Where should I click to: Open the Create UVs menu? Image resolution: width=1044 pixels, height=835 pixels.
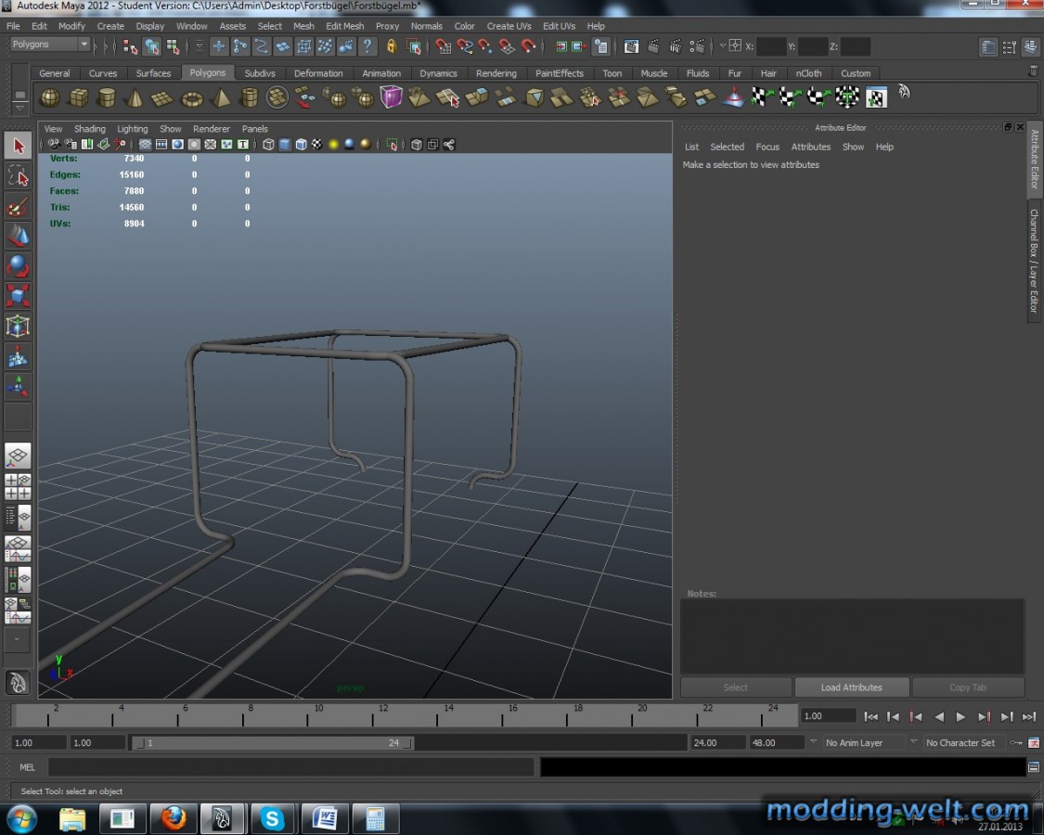tap(509, 26)
